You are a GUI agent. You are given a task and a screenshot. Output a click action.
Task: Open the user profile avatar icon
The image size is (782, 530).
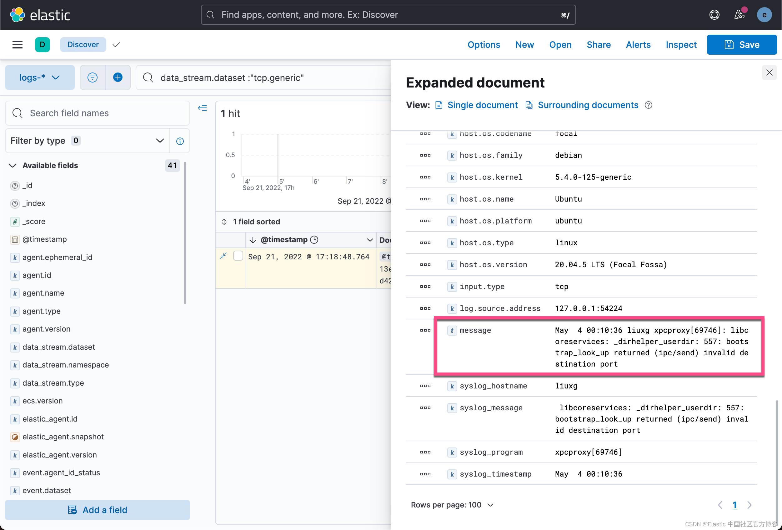coord(764,14)
